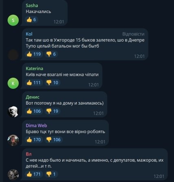Add thumbs up to Денис's message
174x182 pixels.
34,111
